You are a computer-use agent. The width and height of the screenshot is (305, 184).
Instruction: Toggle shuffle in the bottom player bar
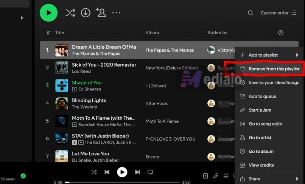[94, 172]
